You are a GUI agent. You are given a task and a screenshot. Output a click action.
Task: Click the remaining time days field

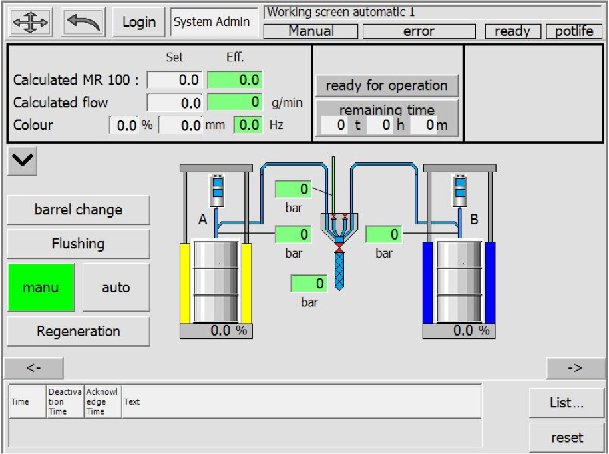click(x=335, y=125)
